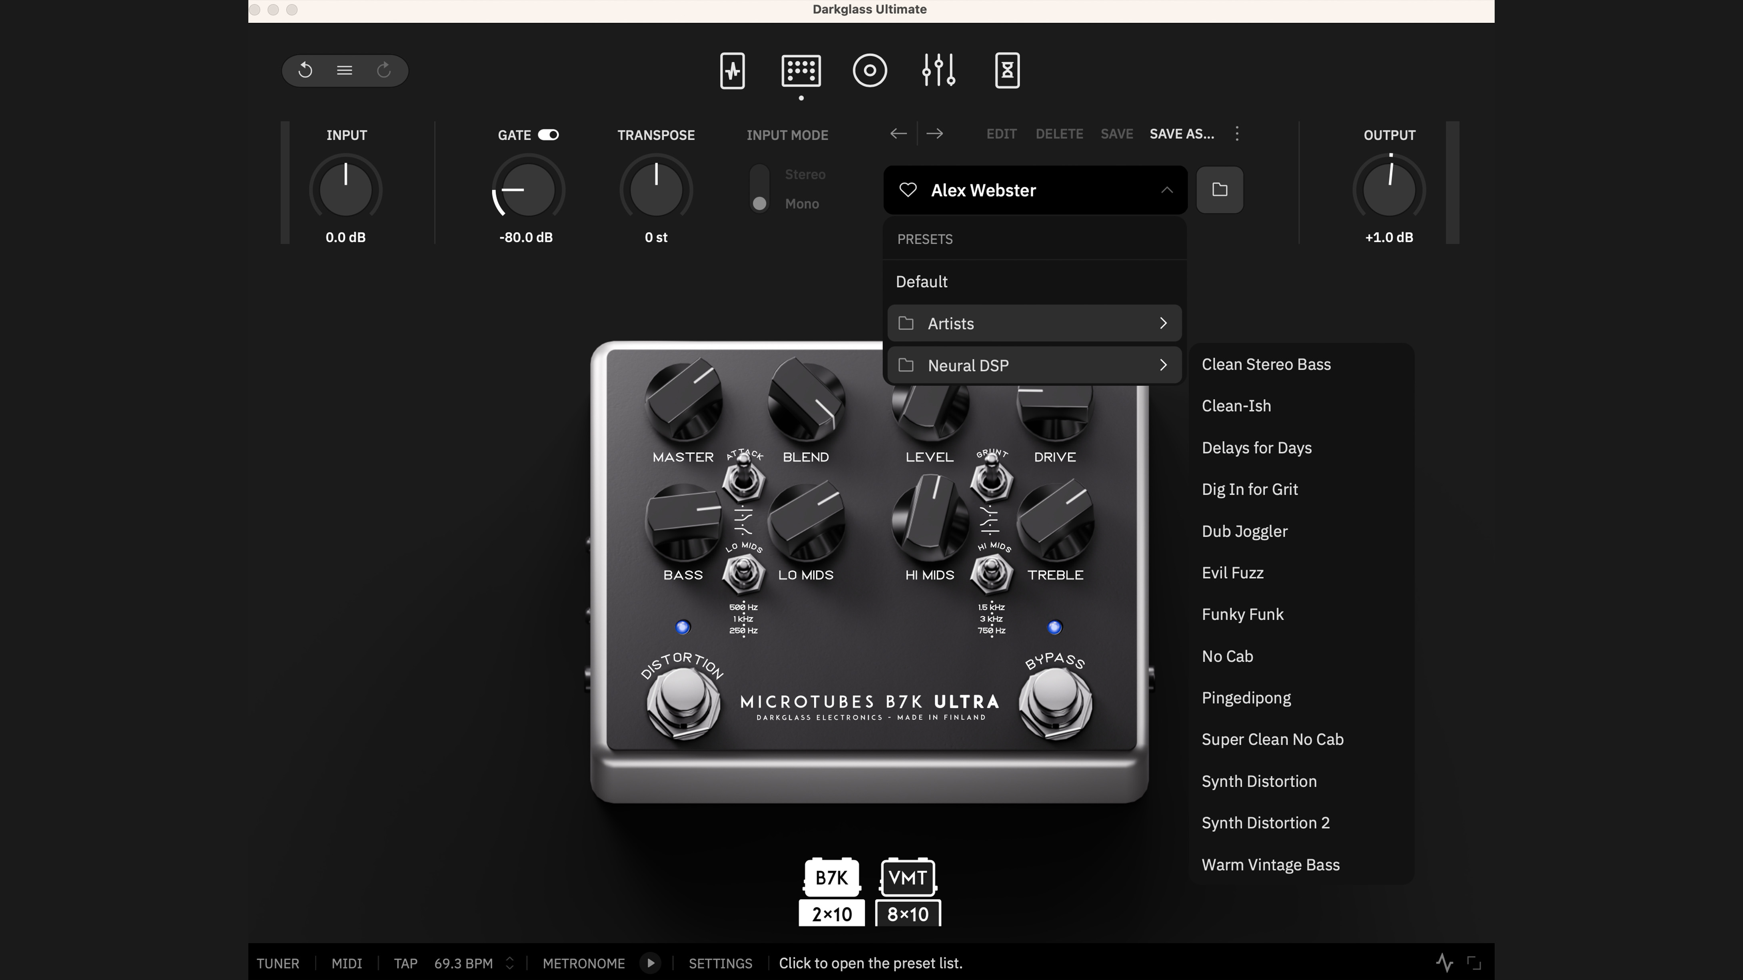Select the B7K pedal icon
The width and height of the screenshot is (1743, 980).
click(x=831, y=878)
